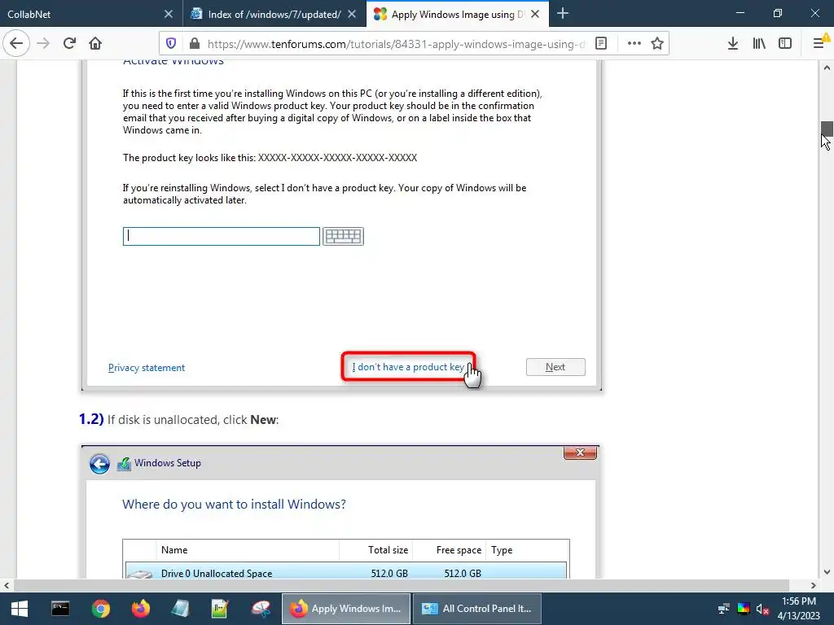Open the network tray icon

[724, 609]
